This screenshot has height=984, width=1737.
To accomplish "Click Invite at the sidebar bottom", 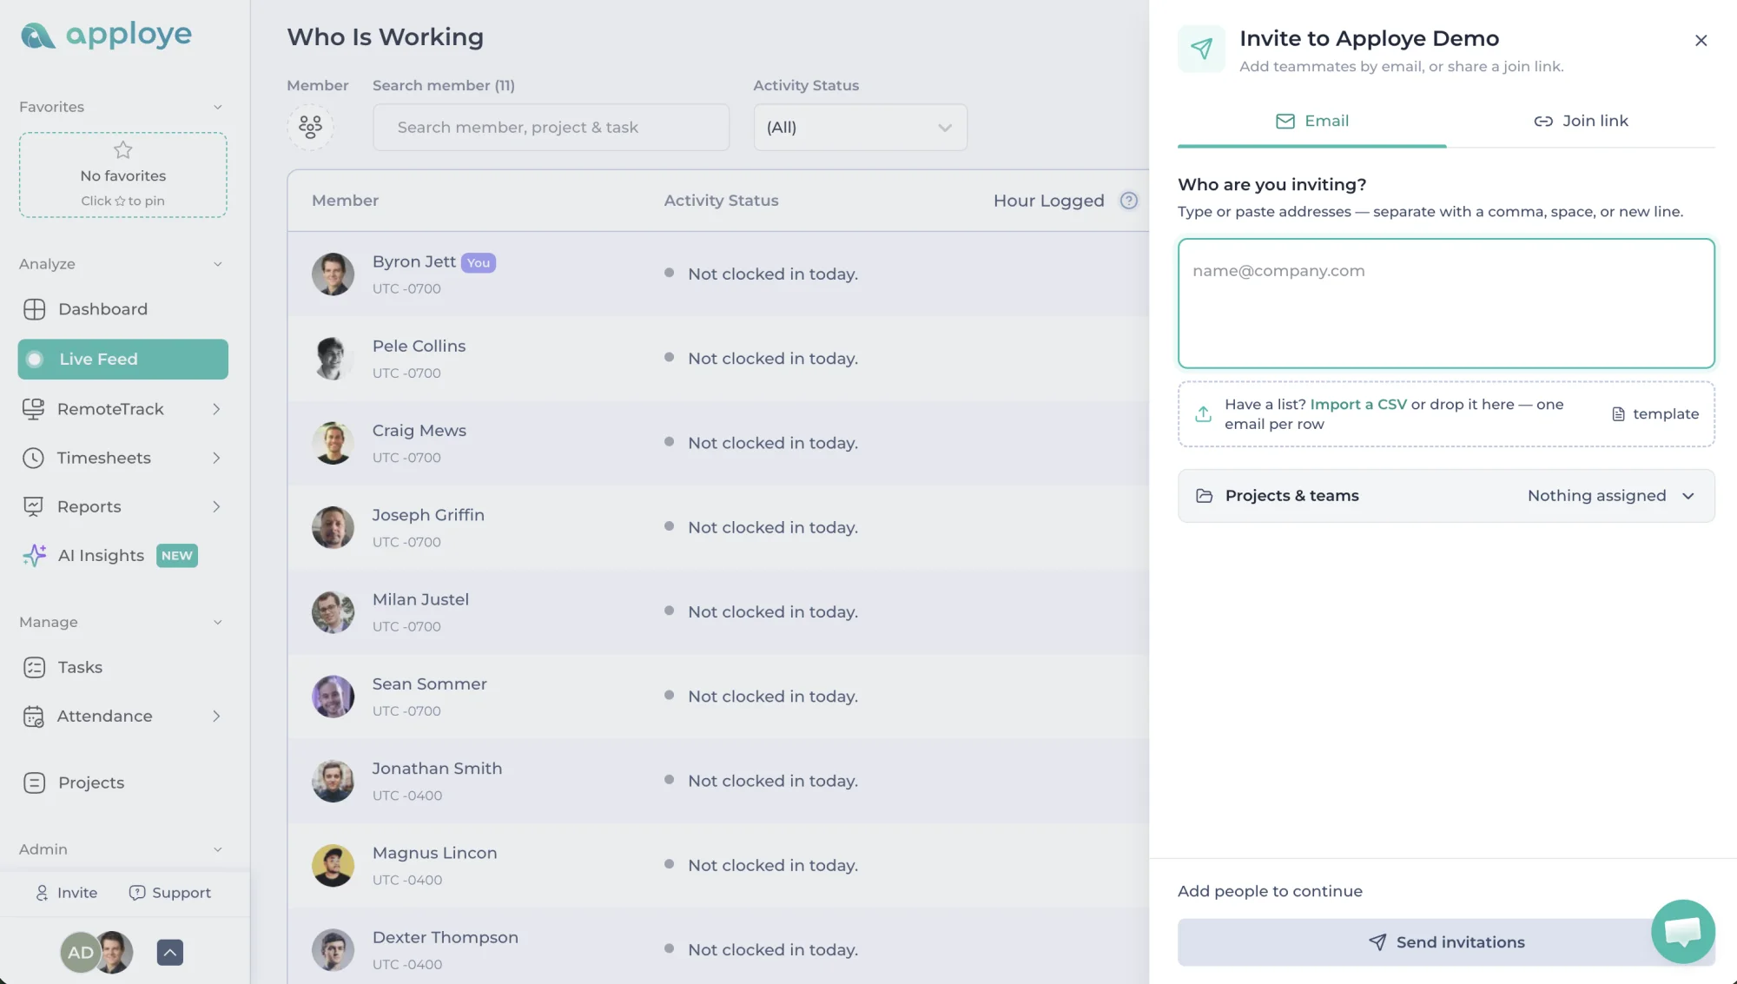I will [66, 893].
